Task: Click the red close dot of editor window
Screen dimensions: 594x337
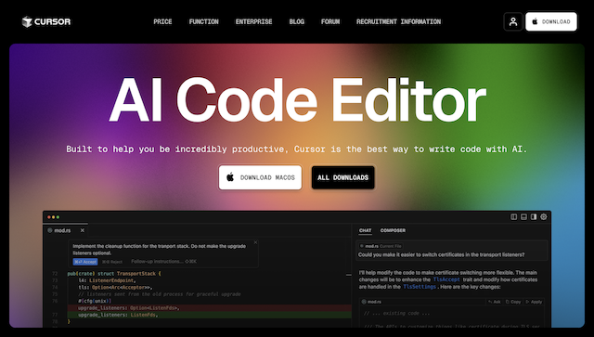Action: [49, 217]
